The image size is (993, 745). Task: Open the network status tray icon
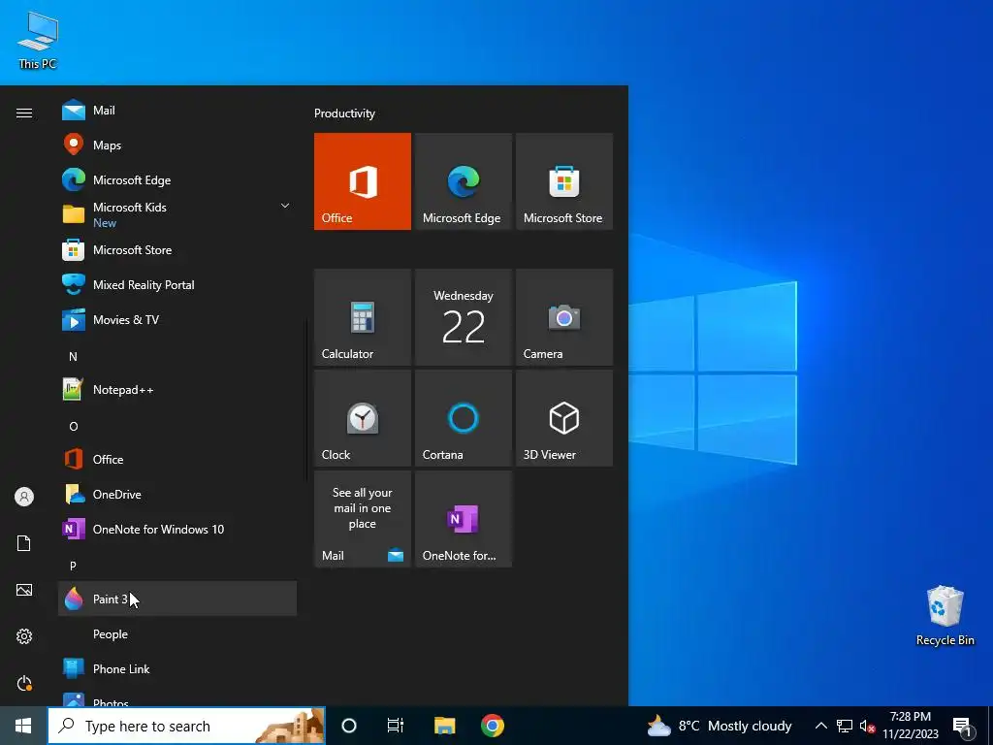[845, 726]
